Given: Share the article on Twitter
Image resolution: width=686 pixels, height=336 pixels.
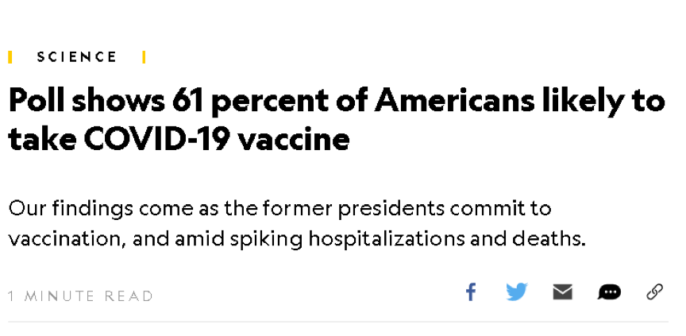Looking at the screenshot, I should point(516,292).
